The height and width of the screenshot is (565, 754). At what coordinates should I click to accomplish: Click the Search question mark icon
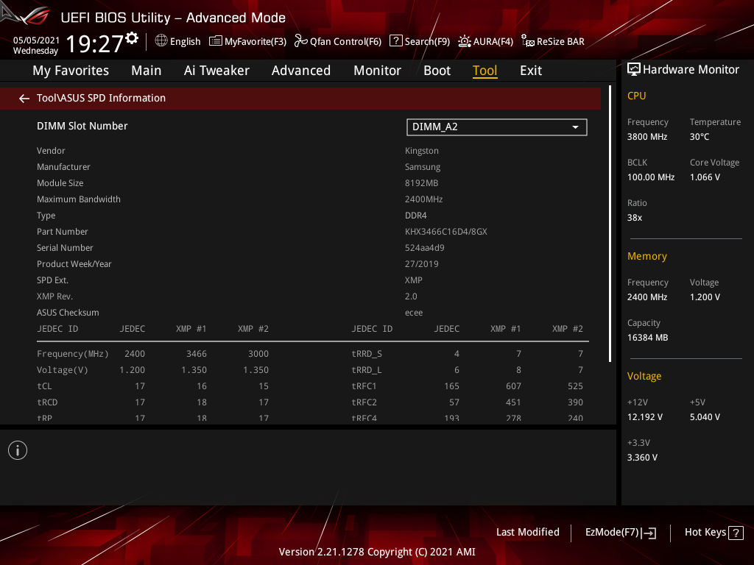click(x=395, y=40)
